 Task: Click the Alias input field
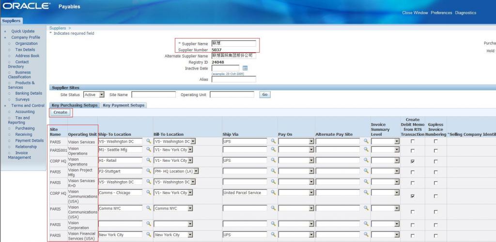(234, 79)
